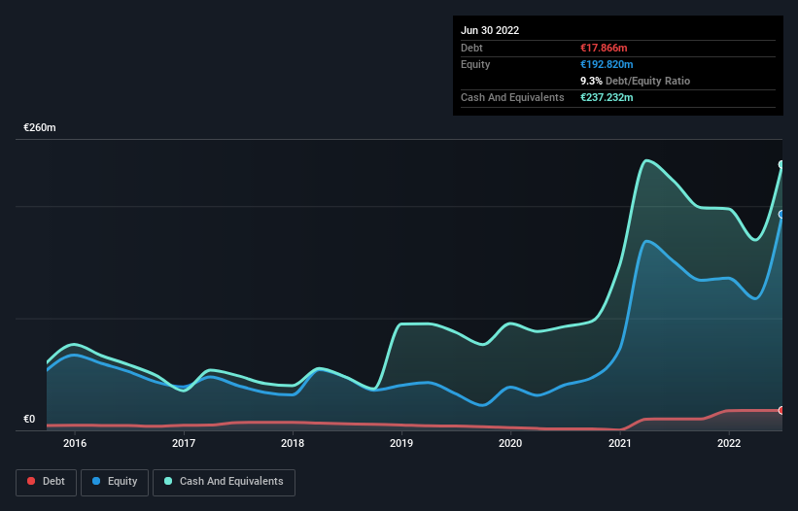Image resolution: width=798 pixels, height=511 pixels.
Task: Click the teal Cash endpoint marker
Action: pos(781,165)
